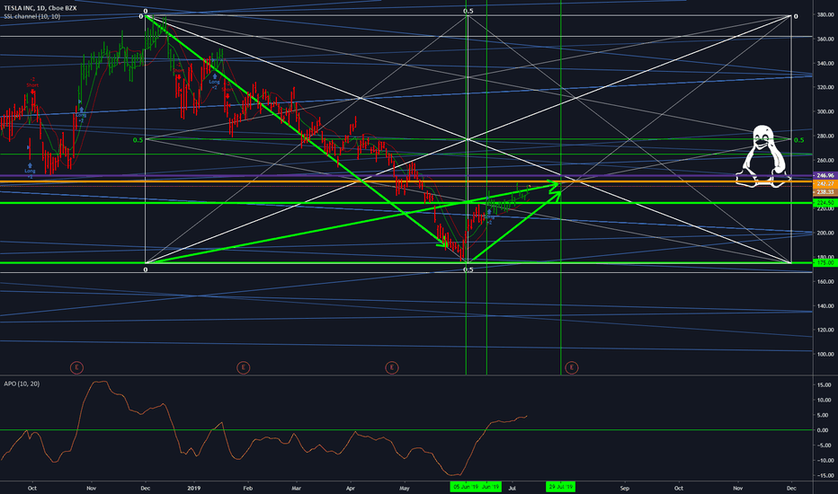Click the 300.00 value on the price axis
Viewport: 838px width, 494px height.
coord(825,111)
